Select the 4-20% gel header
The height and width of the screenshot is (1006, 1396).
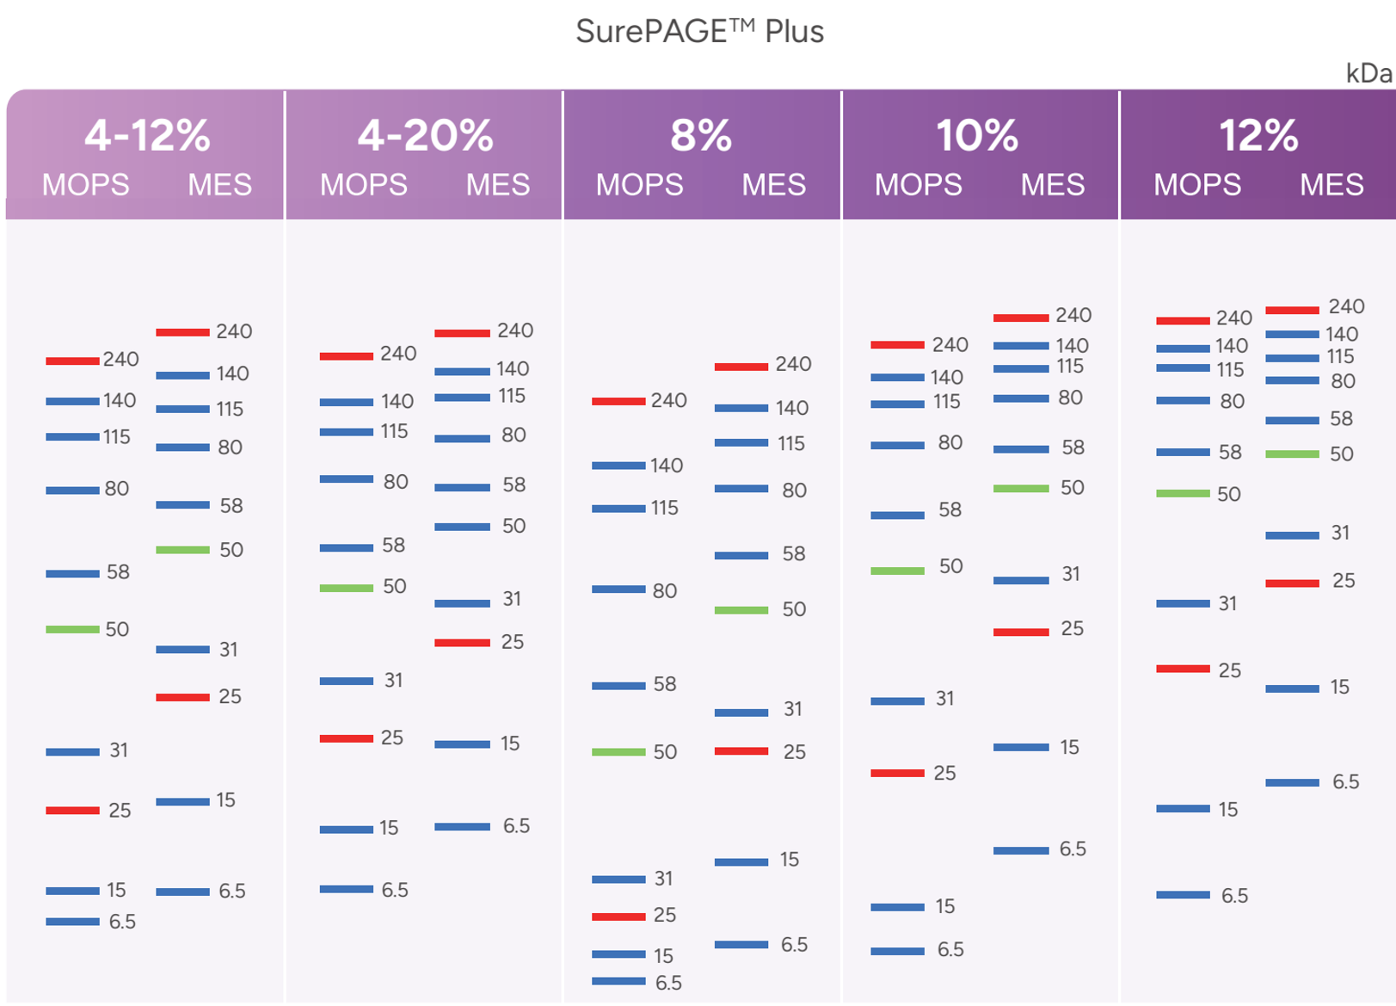click(426, 135)
